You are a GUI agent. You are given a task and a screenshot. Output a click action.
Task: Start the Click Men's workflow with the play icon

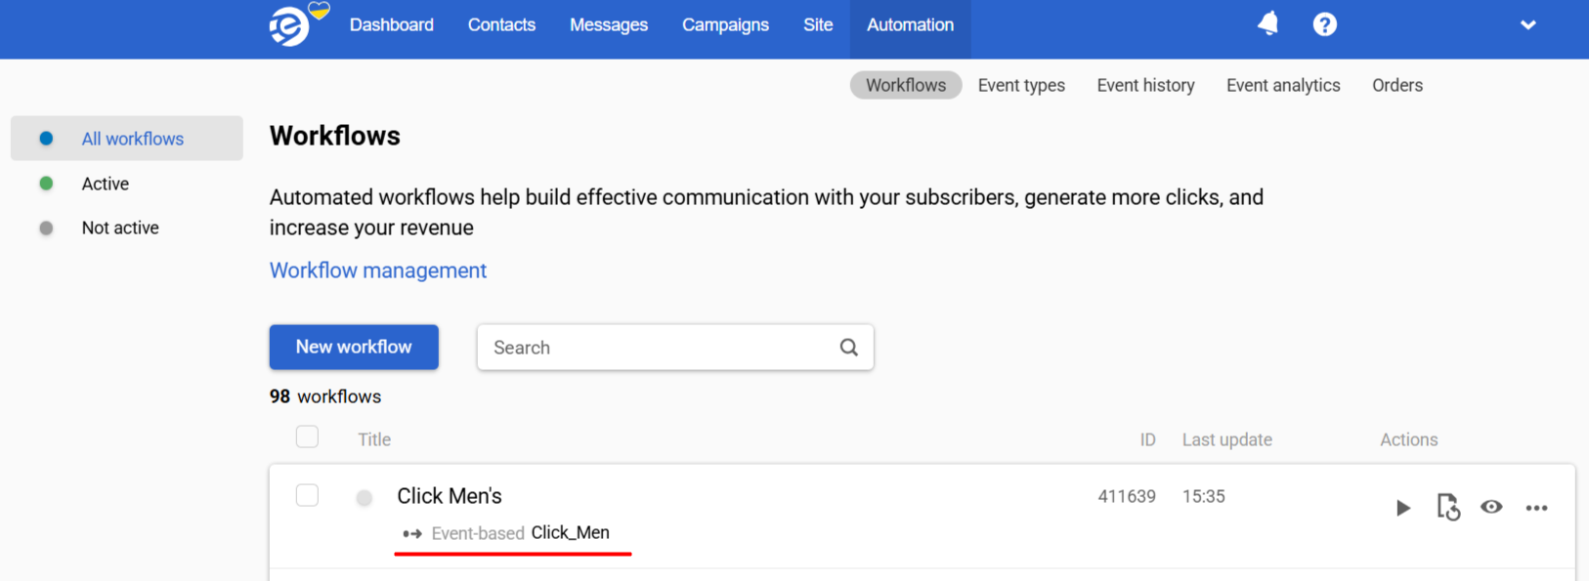[x=1403, y=508]
